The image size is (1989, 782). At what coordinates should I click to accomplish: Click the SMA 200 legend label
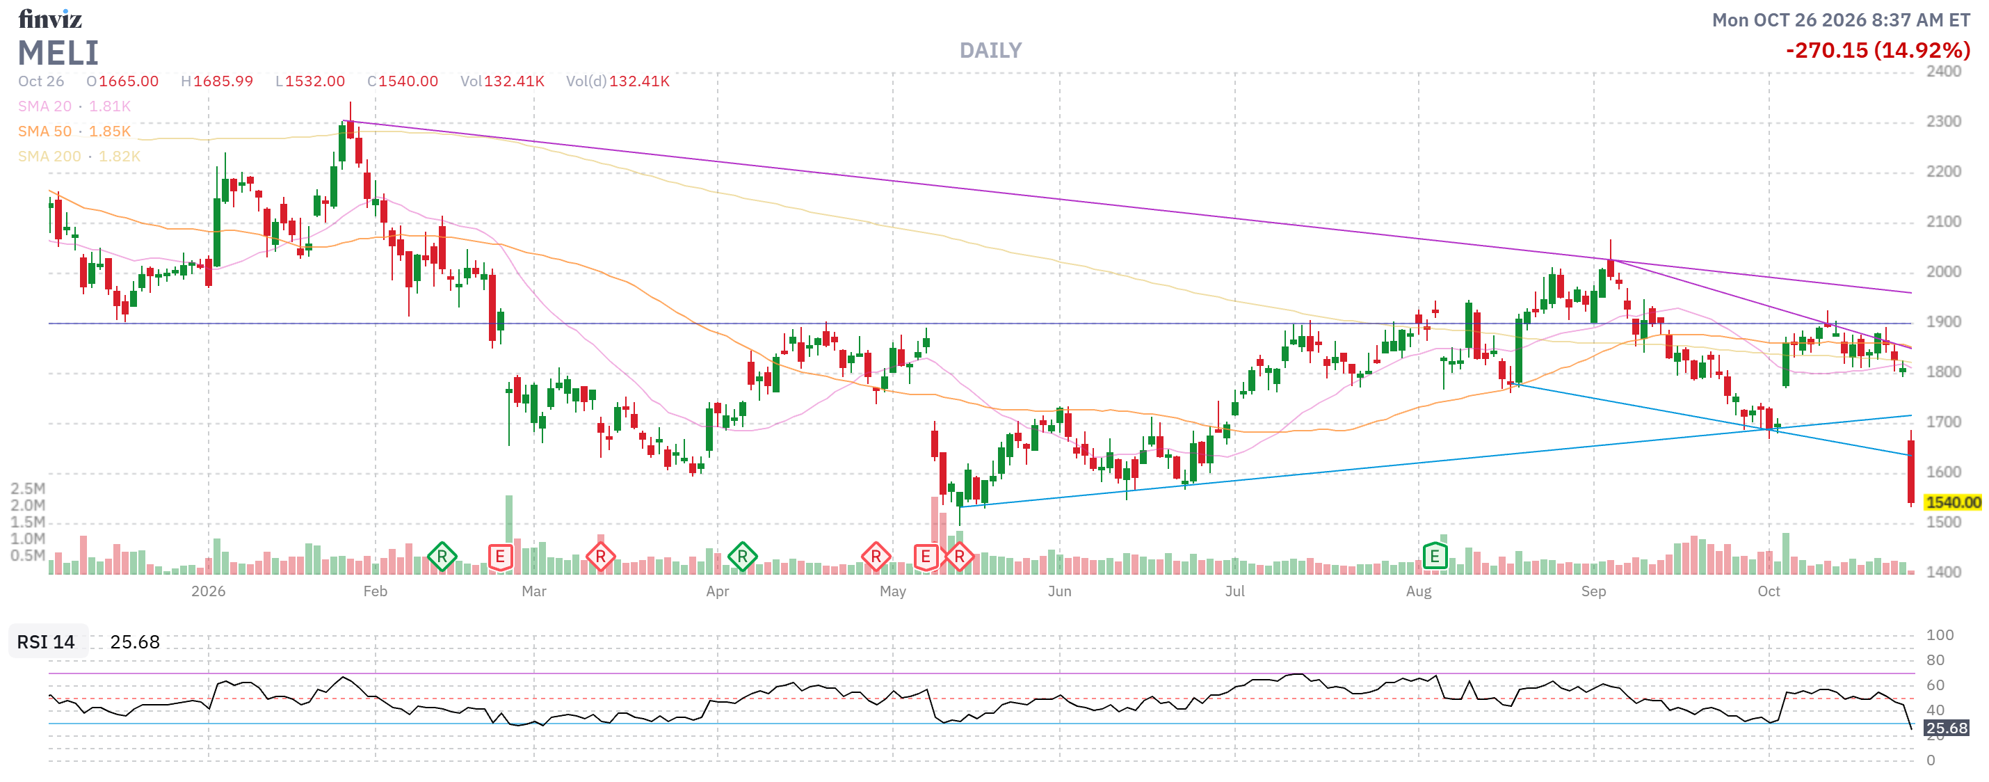49,156
